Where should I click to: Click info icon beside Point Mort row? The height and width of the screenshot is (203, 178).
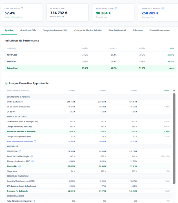click(35, 141)
